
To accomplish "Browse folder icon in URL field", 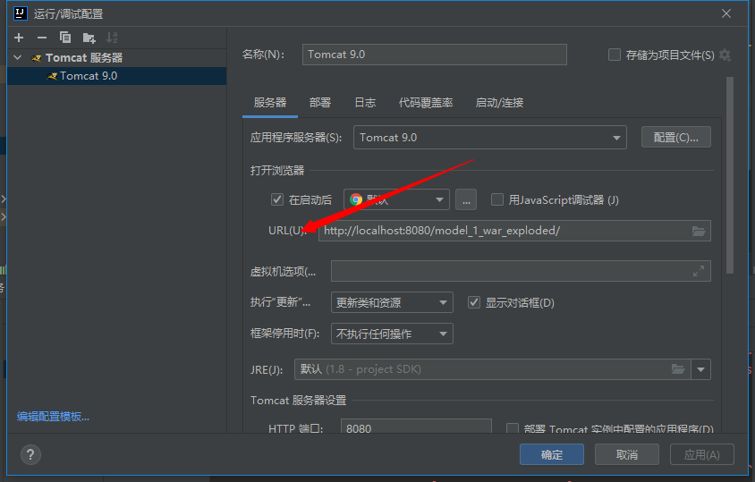I will (699, 231).
